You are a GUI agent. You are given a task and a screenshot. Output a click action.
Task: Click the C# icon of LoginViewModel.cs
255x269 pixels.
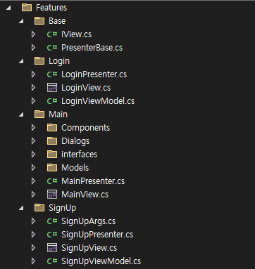(52, 101)
